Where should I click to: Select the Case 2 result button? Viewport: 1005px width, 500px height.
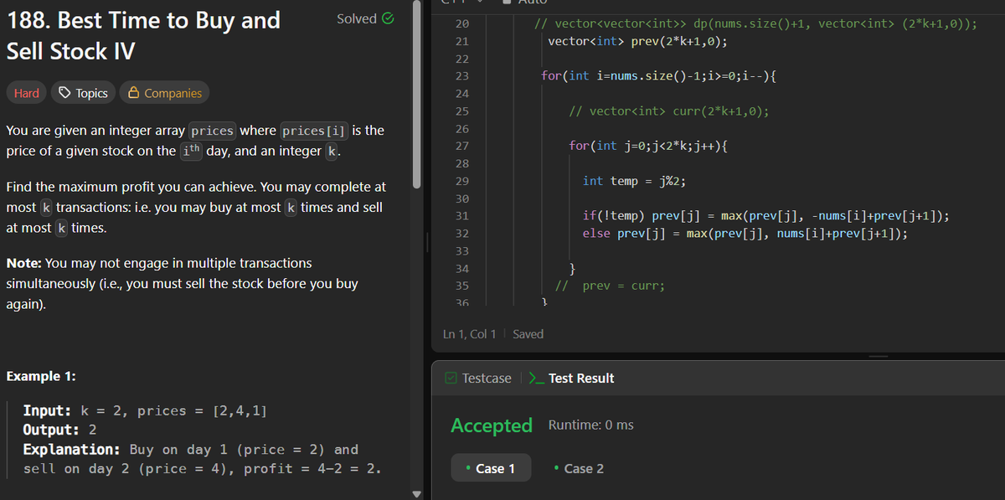[579, 468]
